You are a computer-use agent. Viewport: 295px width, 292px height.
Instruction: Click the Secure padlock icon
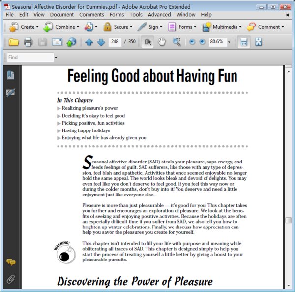pyautogui.click(x=107, y=27)
